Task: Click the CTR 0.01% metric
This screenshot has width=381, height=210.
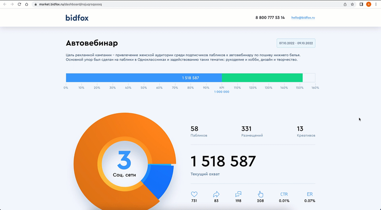Action: click(x=284, y=197)
